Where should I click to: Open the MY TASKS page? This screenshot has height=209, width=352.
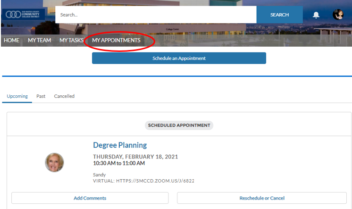71,41
